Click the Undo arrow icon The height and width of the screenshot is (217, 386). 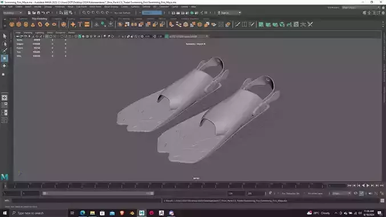[43, 13]
